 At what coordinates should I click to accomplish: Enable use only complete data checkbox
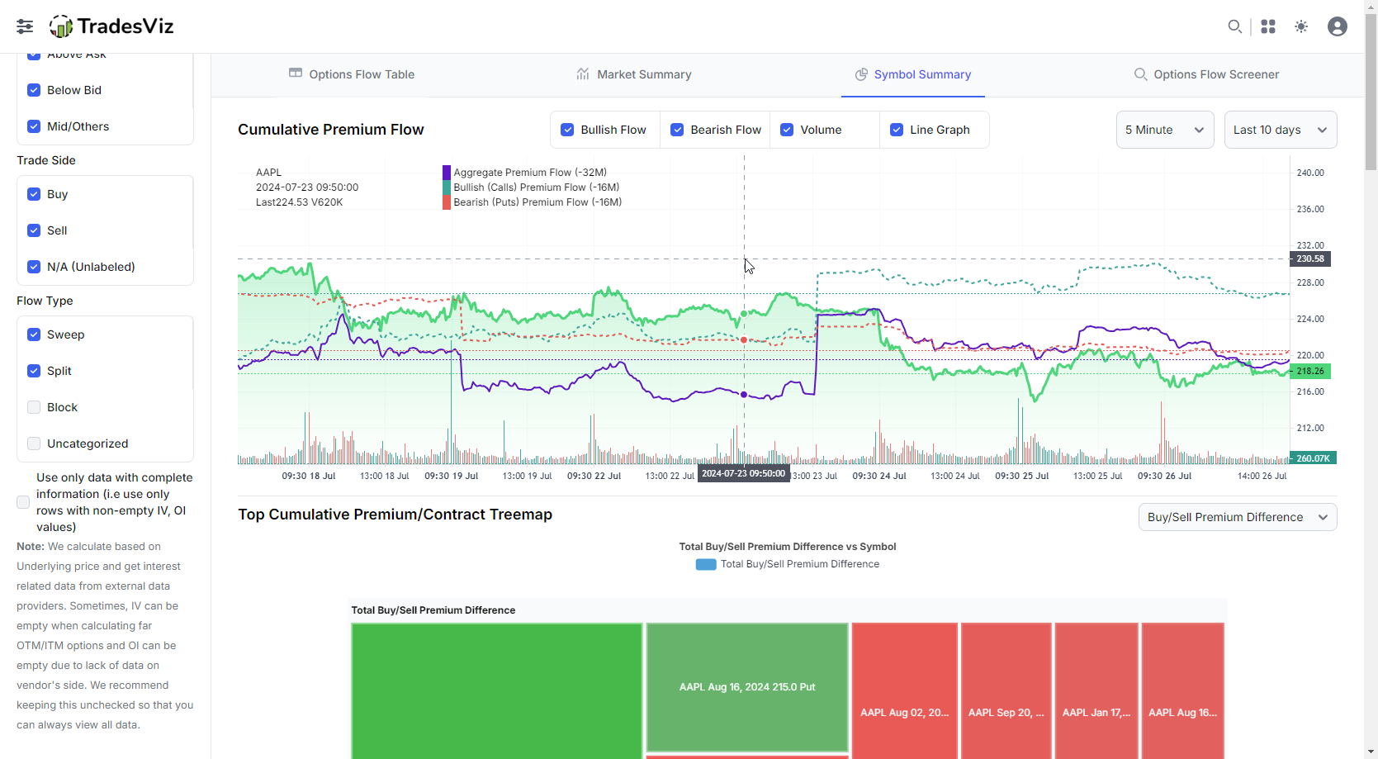pyautogui.click(x=23, y=502)
